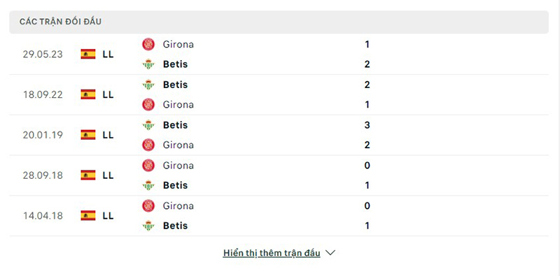Expand more matches with the chevron arrow

pyautogui.click(x=330, y=253)
